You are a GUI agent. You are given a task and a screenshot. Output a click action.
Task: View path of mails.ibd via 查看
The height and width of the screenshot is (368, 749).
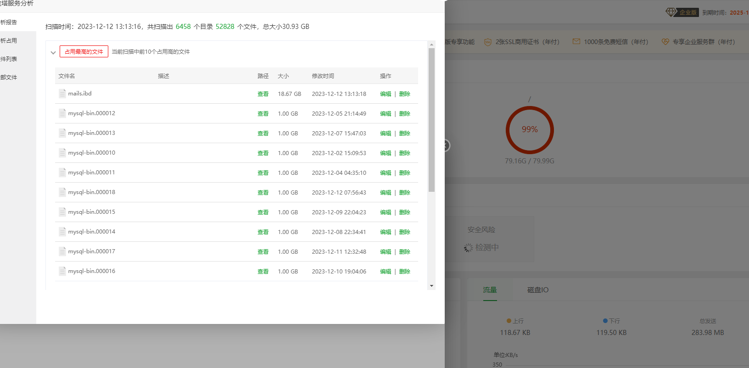(x=263, y=94)
